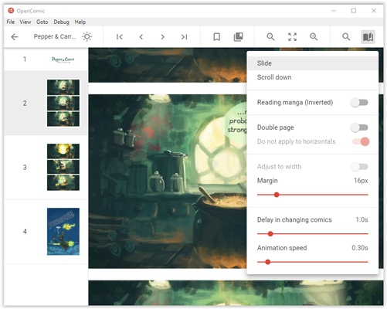Reset zoom to fit screen
The image size is (387, 309).
292,37
